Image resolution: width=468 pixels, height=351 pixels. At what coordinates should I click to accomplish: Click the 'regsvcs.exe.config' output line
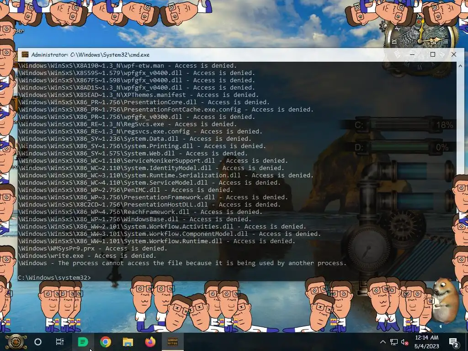(140, 131)
